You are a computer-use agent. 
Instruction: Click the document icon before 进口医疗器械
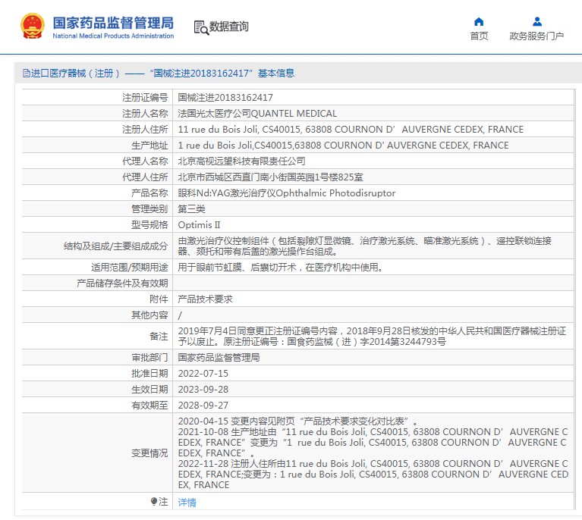(27, 74)
